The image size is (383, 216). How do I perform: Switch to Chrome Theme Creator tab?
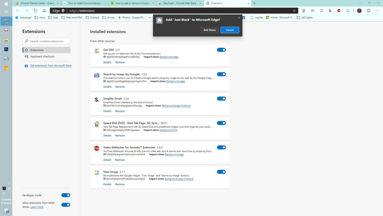point(37,3)
